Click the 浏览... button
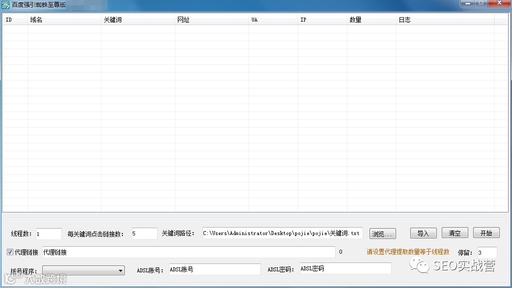512x288 pixels. pos(383,234)
